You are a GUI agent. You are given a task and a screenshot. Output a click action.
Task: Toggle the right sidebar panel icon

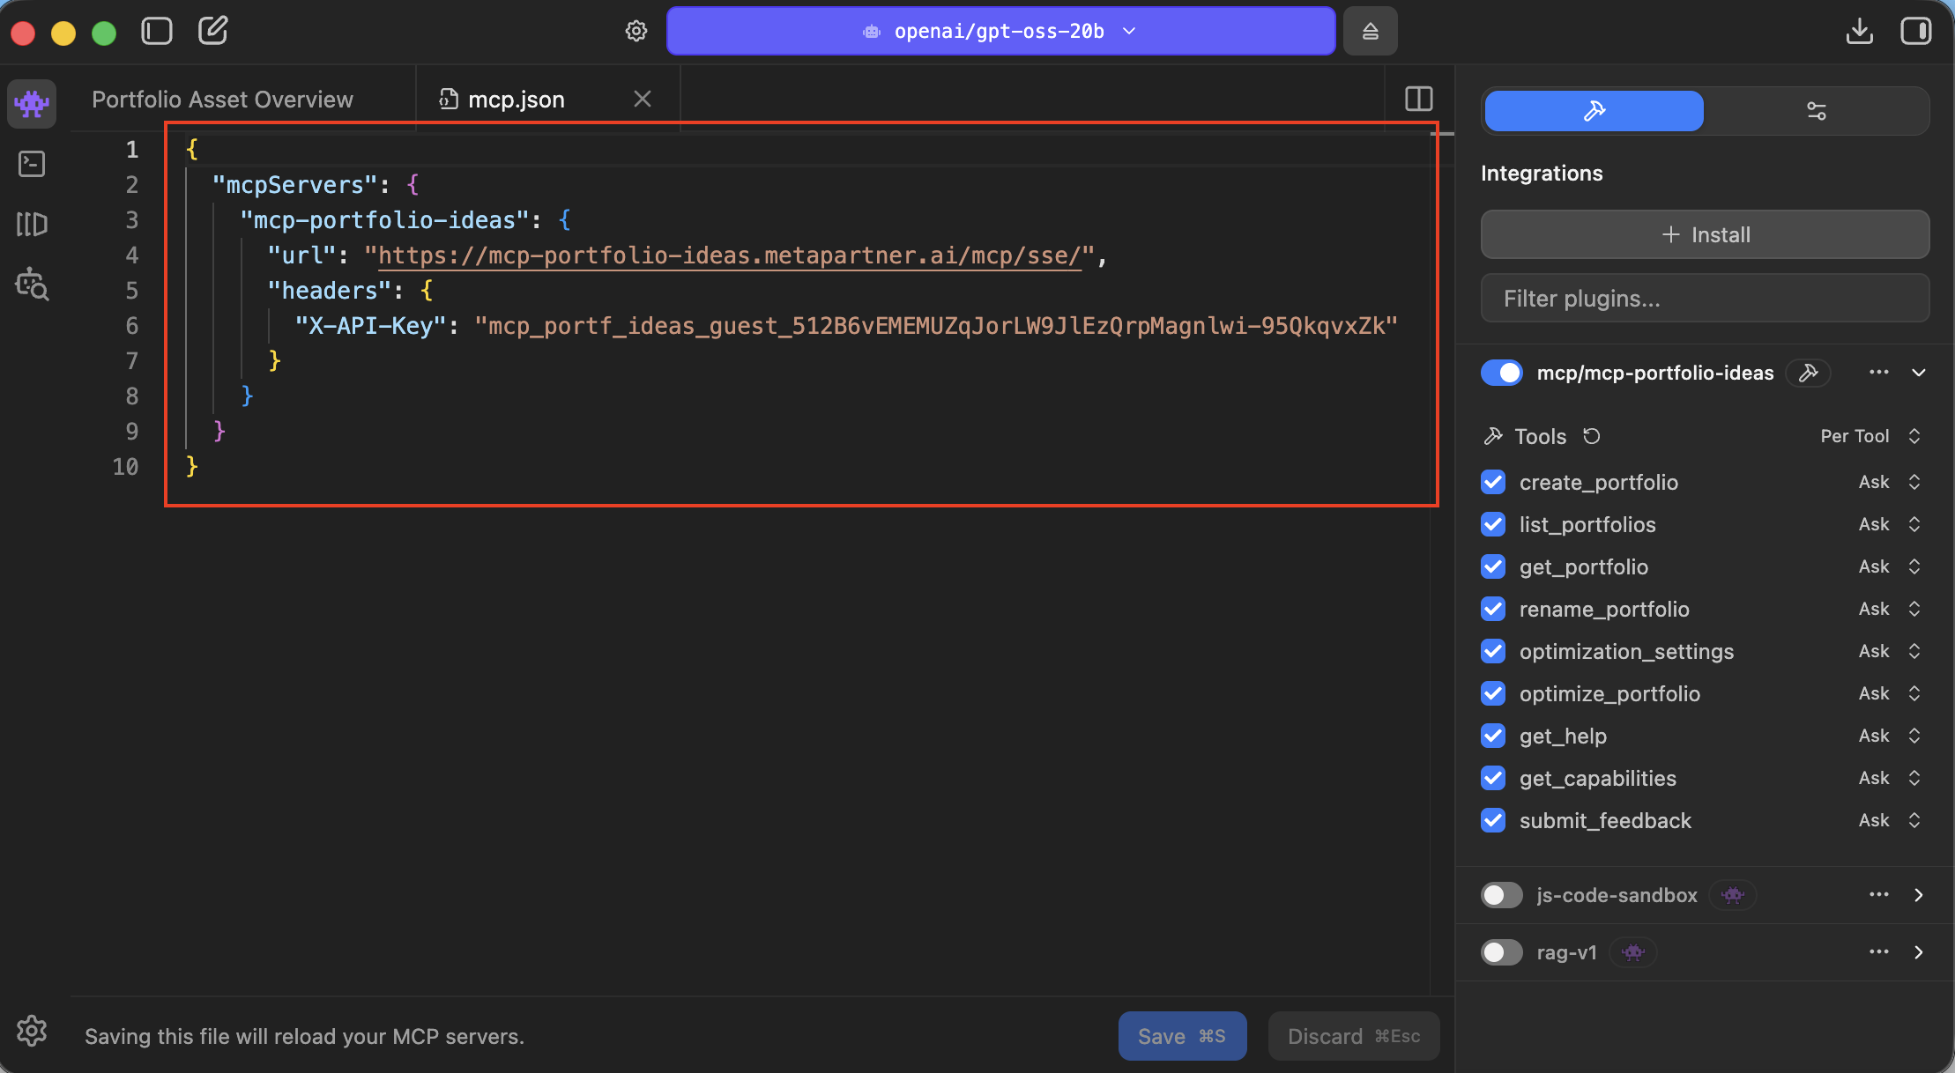tap(1916, 32)
